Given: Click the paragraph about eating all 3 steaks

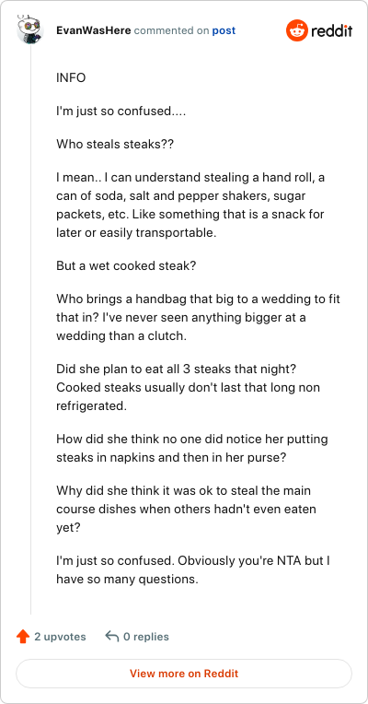Looking at the screenshot, I should point(189,387).
